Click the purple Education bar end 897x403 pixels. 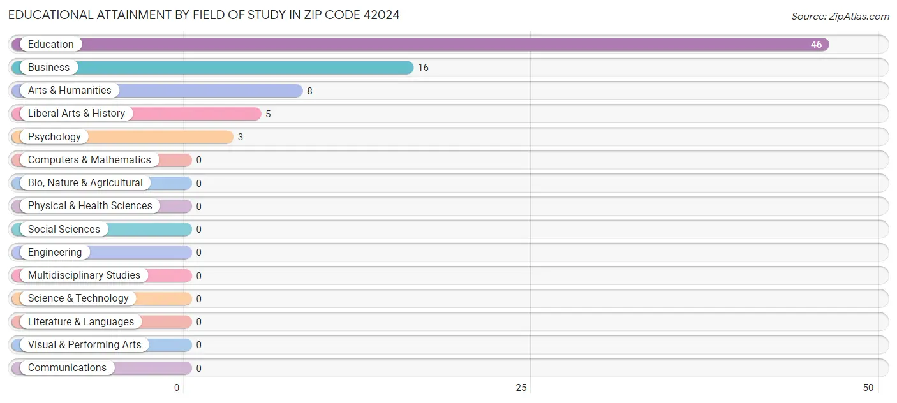(x=823, y=45)
